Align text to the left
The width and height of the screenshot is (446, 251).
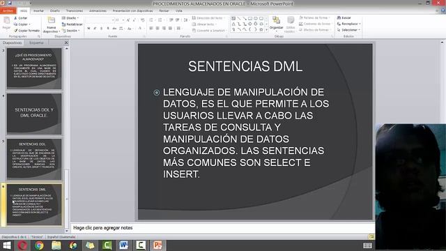pos(151,29)
